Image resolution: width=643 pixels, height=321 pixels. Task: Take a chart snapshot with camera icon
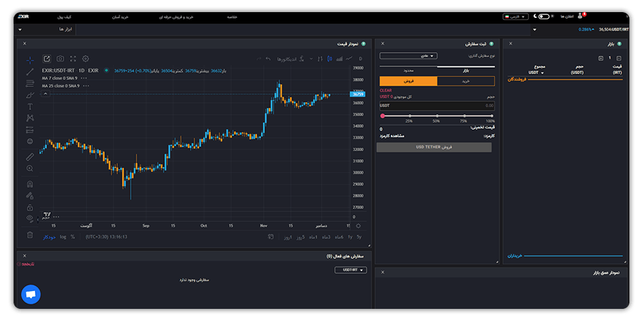pyautogui.click(x=60, y=58)
